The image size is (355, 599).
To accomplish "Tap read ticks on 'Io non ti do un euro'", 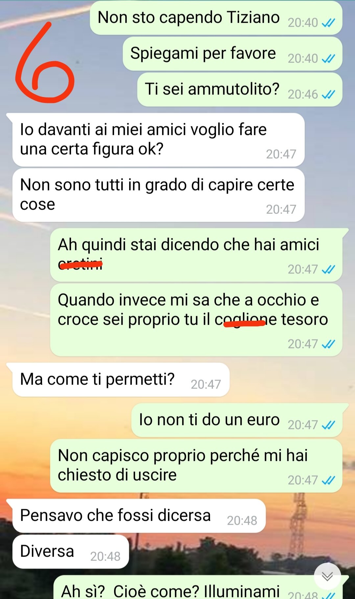I will (x=328, y=425).
